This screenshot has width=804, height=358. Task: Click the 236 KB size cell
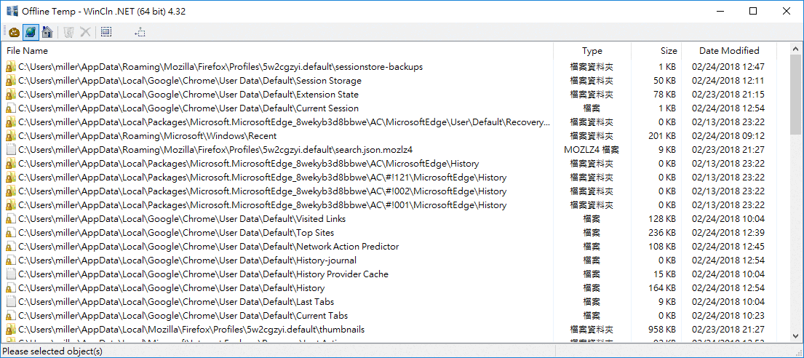(662, 233)
